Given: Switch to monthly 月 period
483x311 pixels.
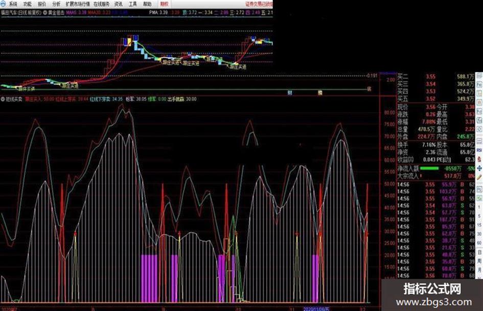Looking at the screenshot, I should (479, 270).
